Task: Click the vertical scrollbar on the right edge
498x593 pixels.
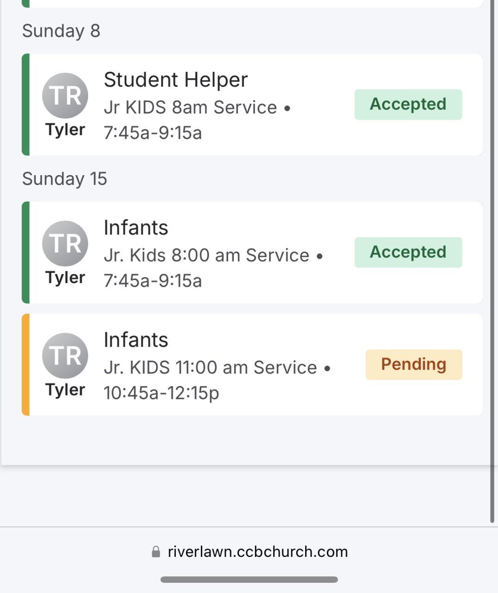Action: click(x=492, y=259)
